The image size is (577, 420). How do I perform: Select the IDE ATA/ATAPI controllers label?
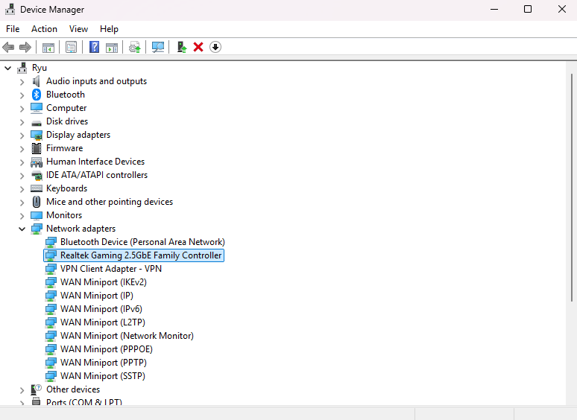(97, 175)
